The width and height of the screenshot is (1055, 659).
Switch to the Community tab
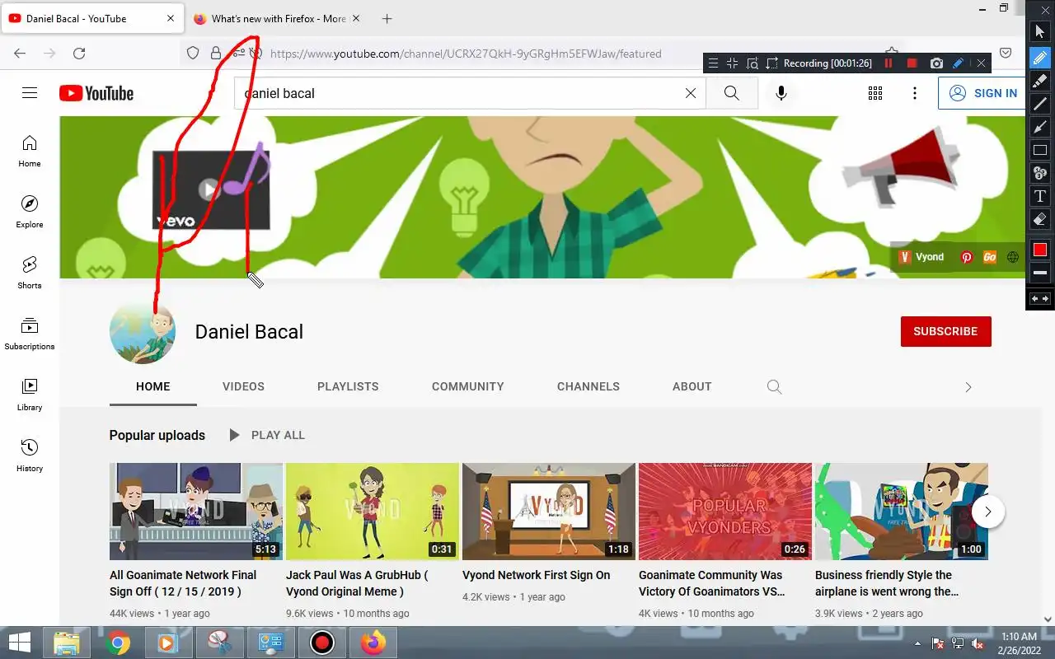(467, 386)
